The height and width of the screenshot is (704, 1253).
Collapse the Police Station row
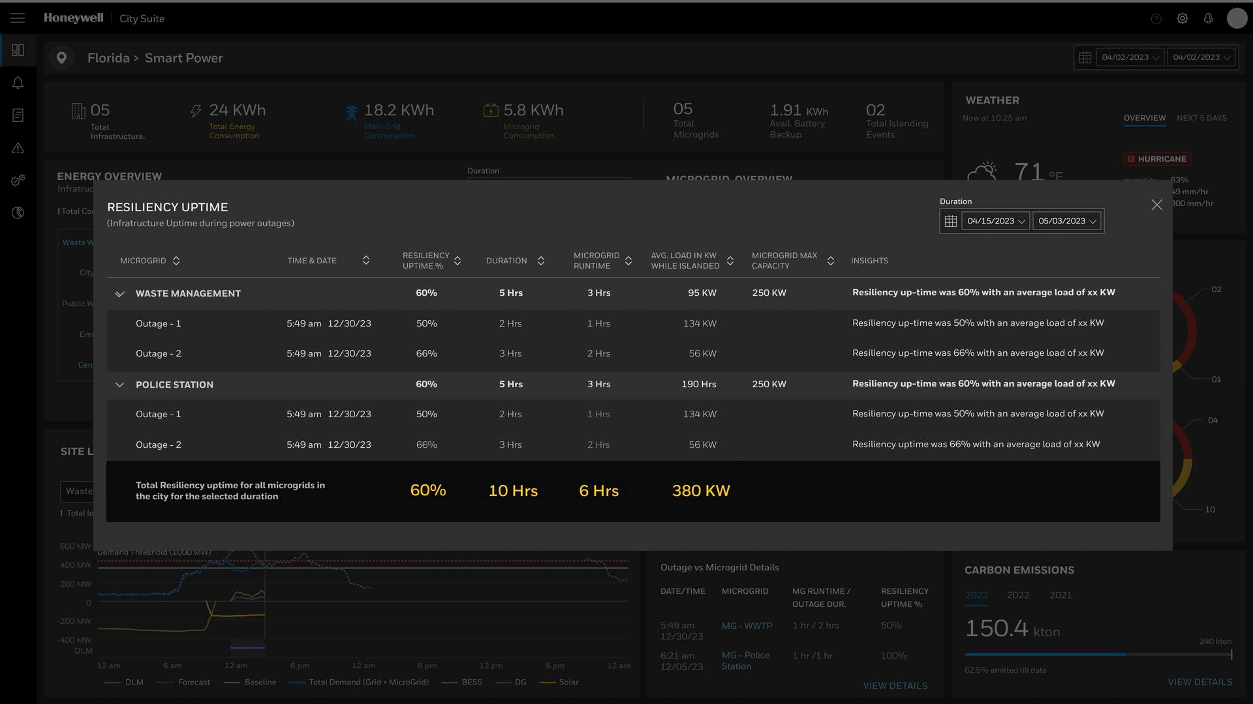[x=119, y=385]
